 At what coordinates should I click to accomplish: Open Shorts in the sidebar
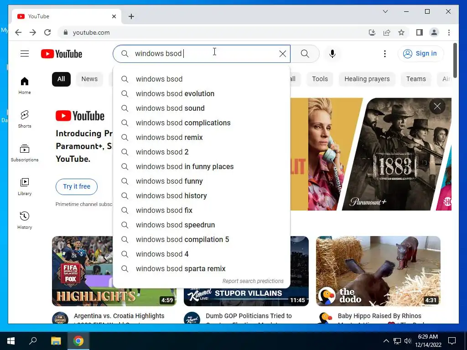coord(25,119)
